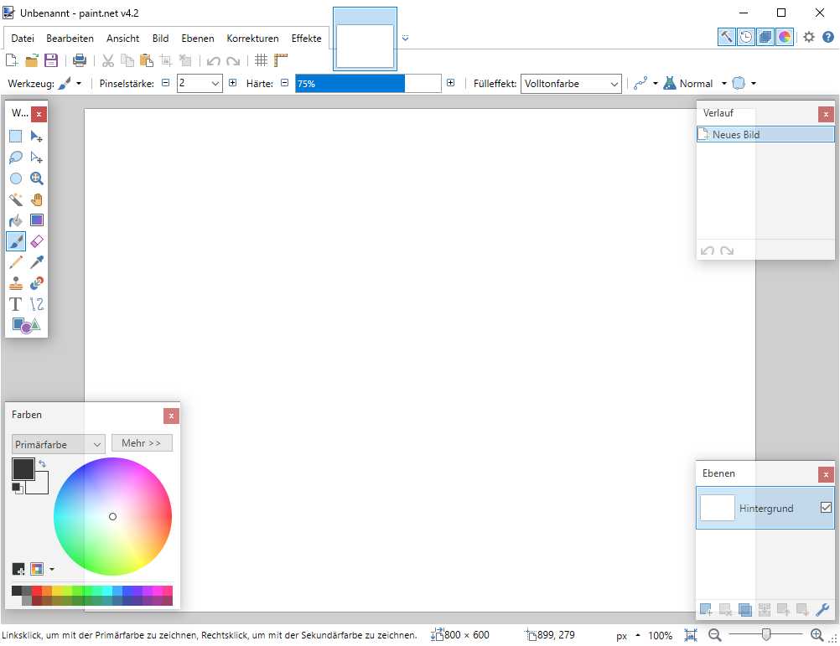Duplicate layer in Ebenen panel
Image resolution: width=840 pixels, height=646 pixels.
click(744, 609)
